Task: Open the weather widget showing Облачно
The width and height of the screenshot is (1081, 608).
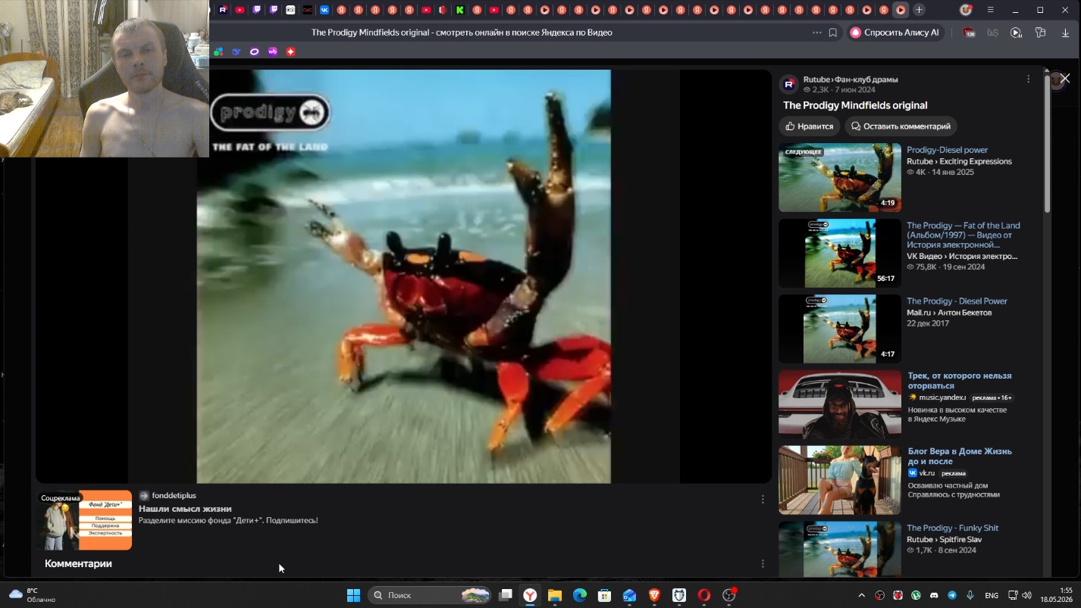Action: 33,595
